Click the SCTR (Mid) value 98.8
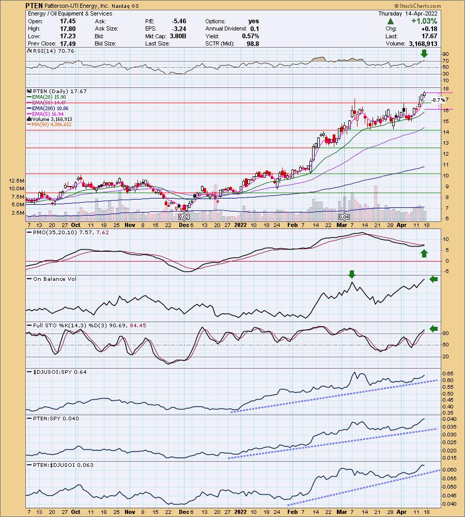 tap(253, 43)
